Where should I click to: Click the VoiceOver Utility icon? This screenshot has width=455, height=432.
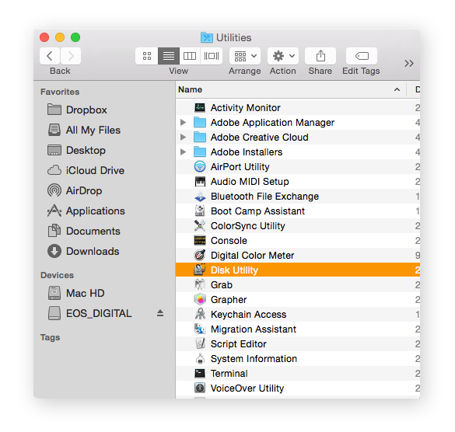pos(200,388)
